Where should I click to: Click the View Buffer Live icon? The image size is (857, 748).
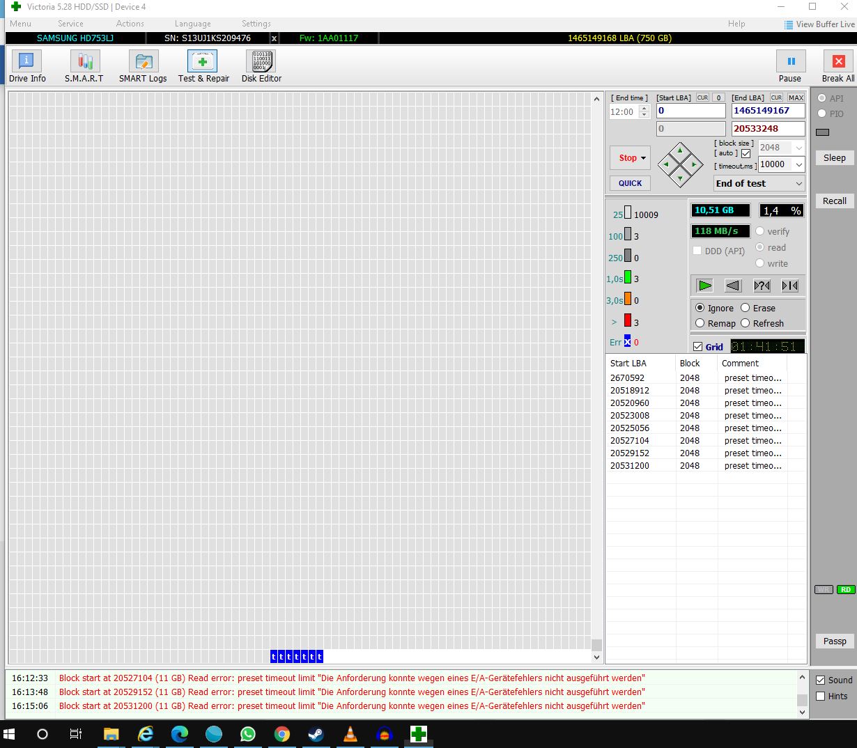pyautogui.click(x=789, y=24)
